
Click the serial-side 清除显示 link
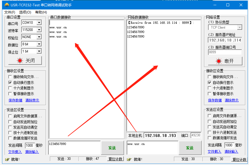point(32,100)
